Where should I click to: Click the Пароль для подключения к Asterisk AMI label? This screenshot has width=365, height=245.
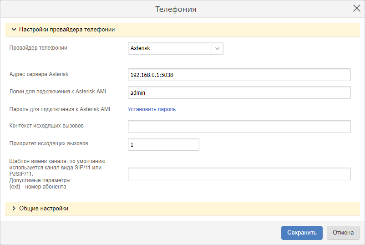click(60, 109)
